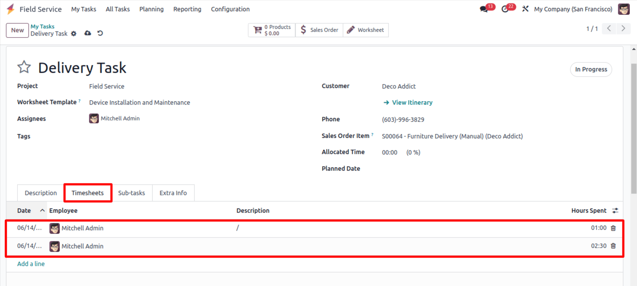The width and height of the screenshot is (637, 286).
Task: Open the Worksheet smart button
Action: pyautogui.click(x=366, y=30)
